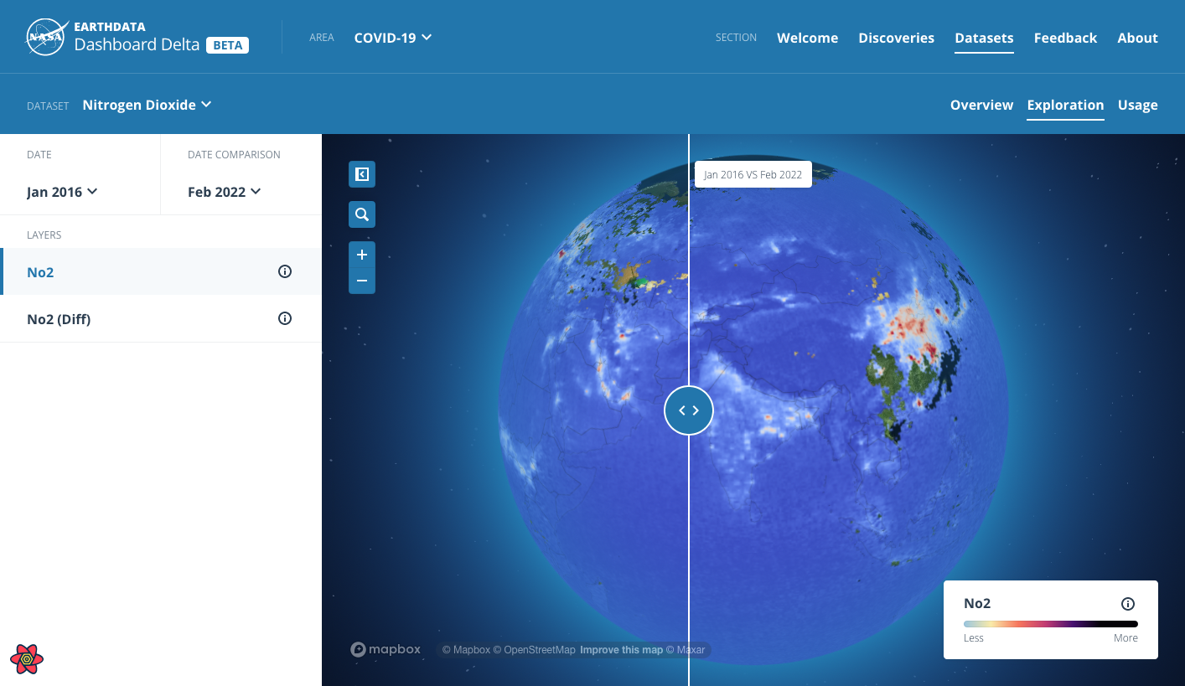Zoom out of the globe
Screen dimensions: 1185x686
tap(361, 281)
